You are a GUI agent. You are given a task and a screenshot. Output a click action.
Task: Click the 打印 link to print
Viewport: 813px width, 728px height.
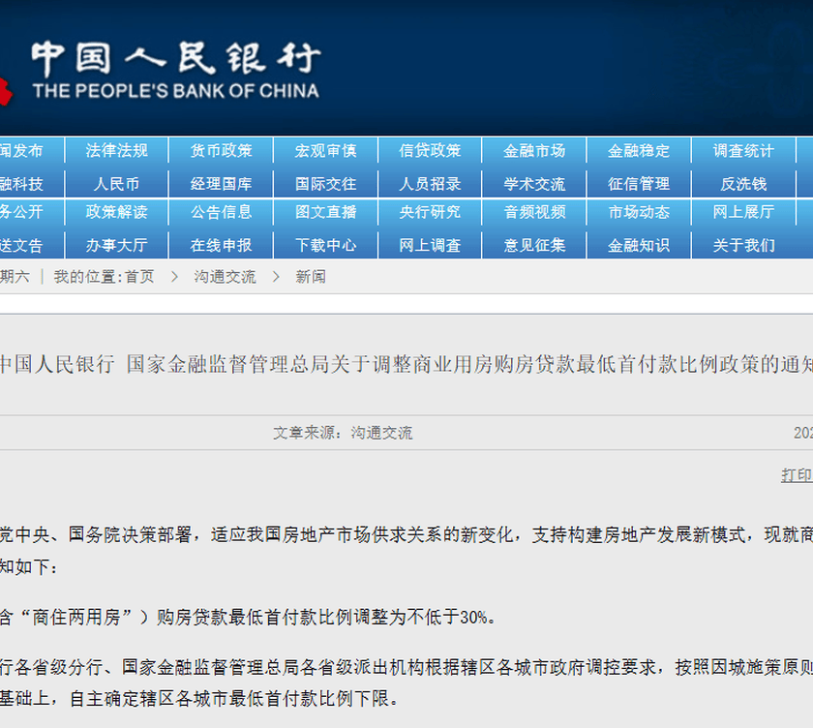pos(797,475)
